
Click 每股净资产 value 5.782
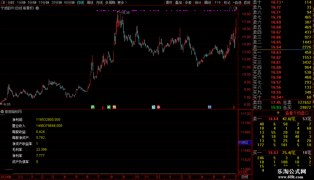click(41, 138)
